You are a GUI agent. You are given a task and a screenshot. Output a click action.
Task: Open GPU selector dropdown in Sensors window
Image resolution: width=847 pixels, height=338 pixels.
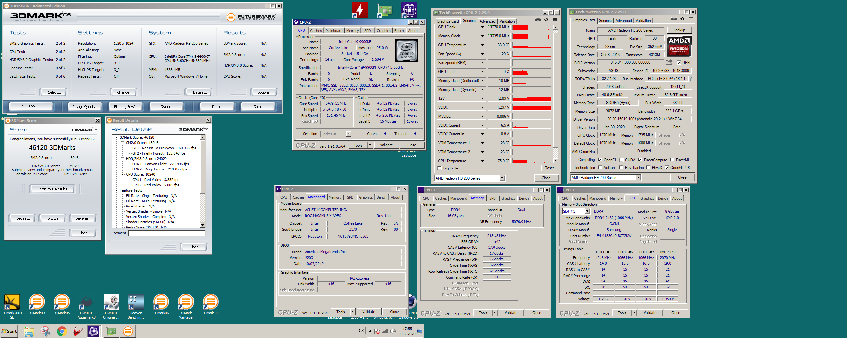pyautogui.click(x=502, y=178)
